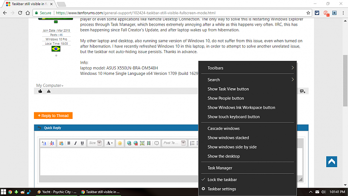Click the blue star bookmarks extension icon
This screenshot has height=196, width=348.
(x=335, y=13)
